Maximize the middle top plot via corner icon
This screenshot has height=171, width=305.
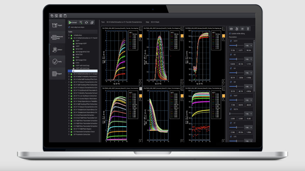tap(182, 29)
